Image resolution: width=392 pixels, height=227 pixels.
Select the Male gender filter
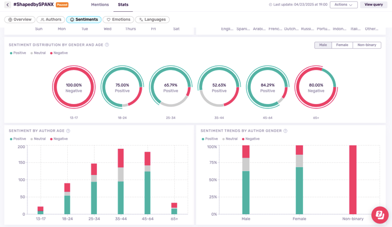click(x=323, y=45)
